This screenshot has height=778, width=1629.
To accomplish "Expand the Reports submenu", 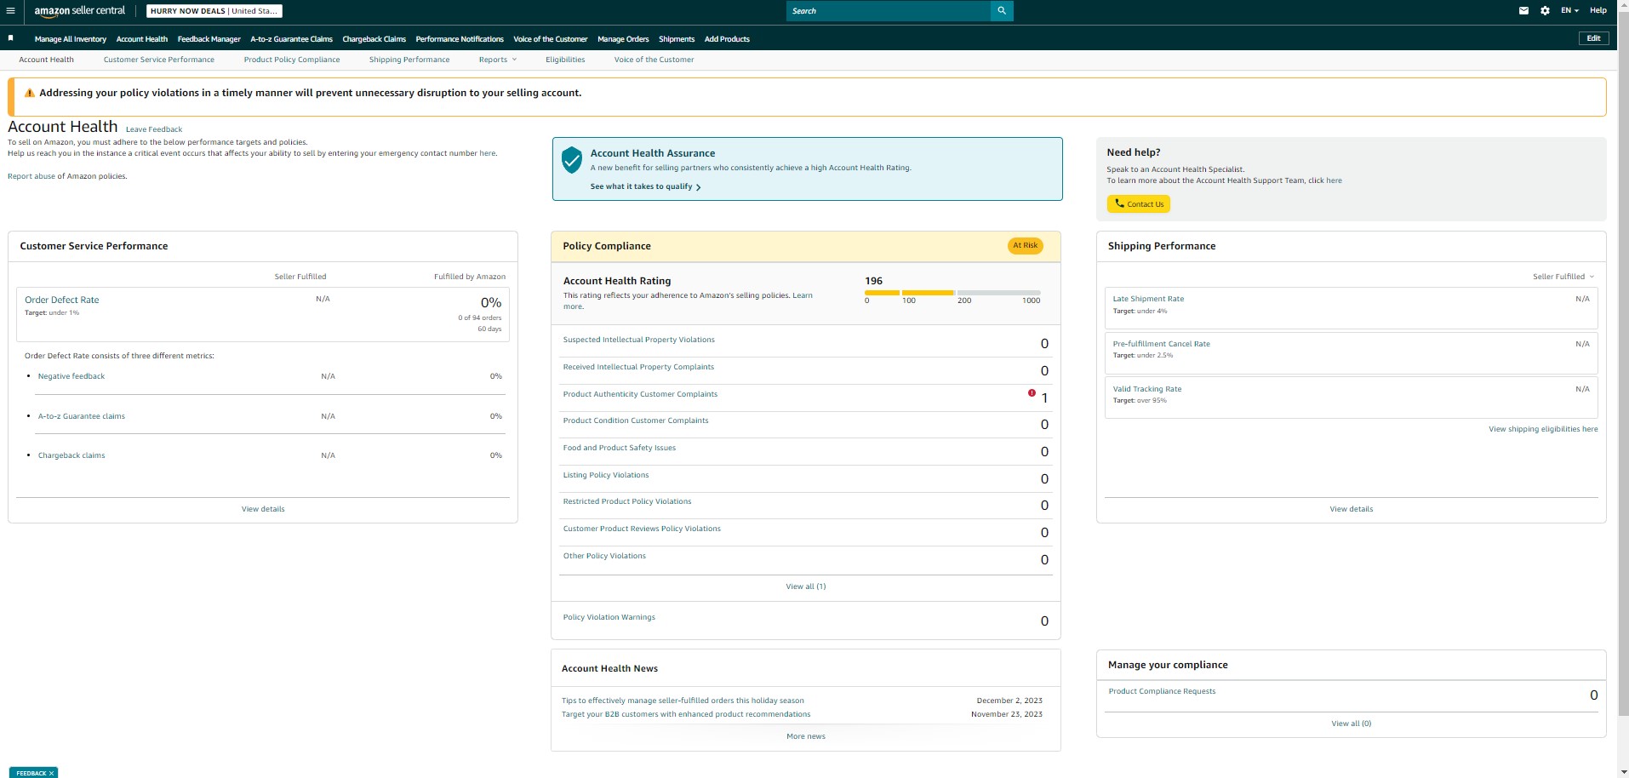I will coord(498,60).
